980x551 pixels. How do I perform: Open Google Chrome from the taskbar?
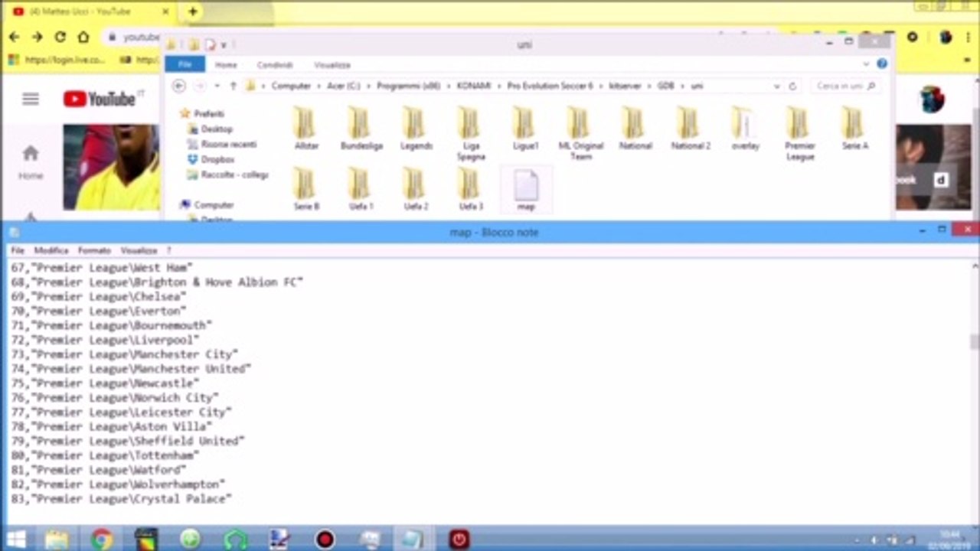(101, 540)
